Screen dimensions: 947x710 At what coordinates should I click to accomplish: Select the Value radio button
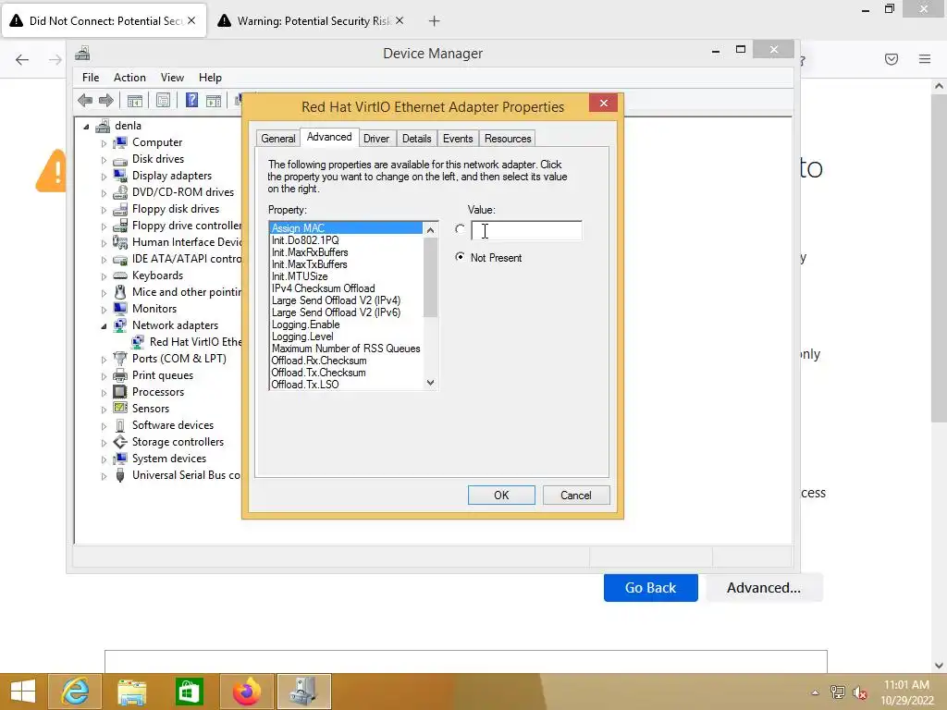(461, 229)
